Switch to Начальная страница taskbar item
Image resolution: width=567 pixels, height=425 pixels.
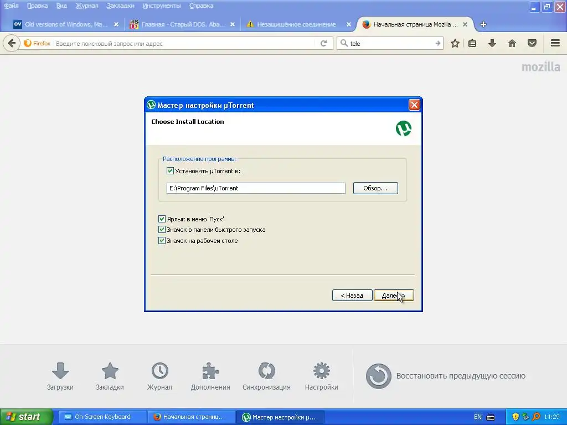click(x=191, y=417)
